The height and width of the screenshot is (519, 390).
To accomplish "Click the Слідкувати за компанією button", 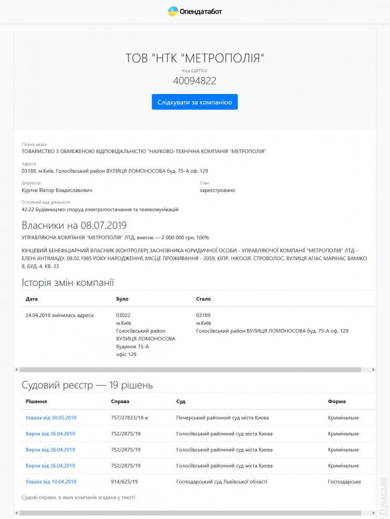I will 195,102.
